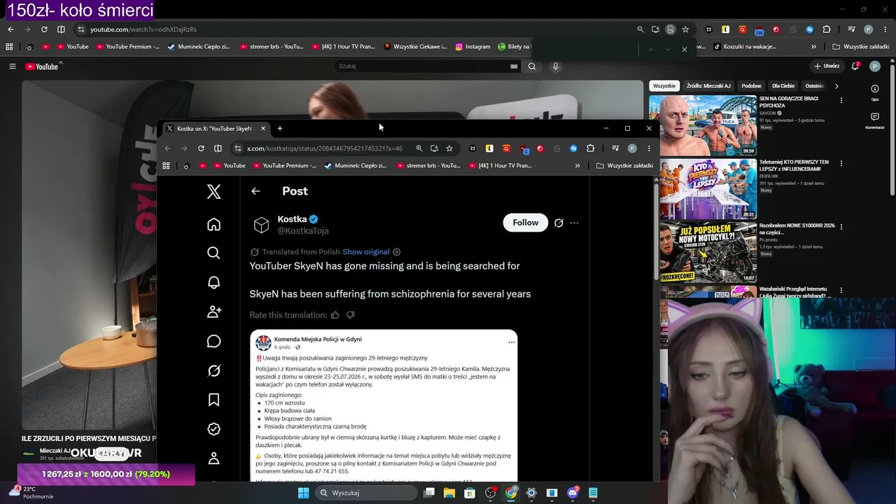
Task: Open the Notifications bell in X sidebar
Action: pos(214,282)
